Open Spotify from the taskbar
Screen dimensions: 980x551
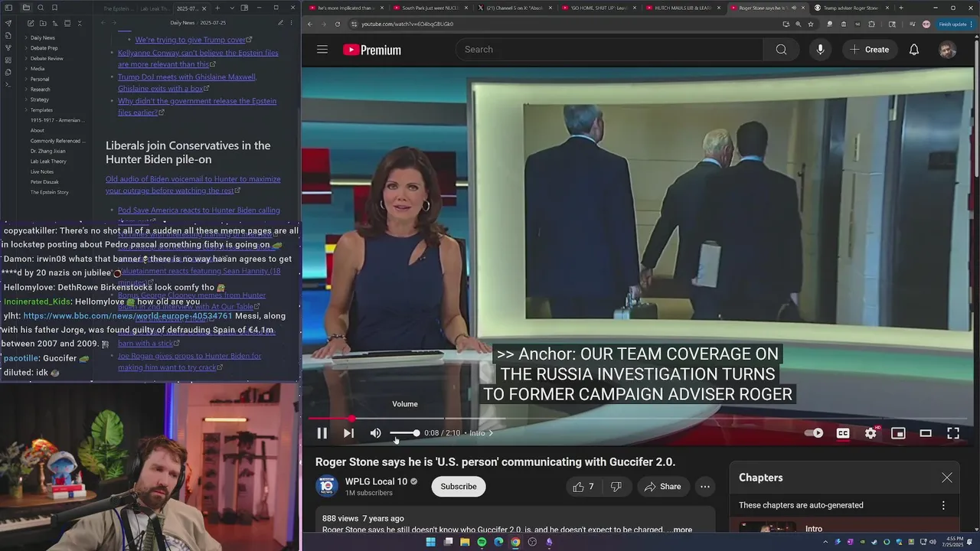(482, 542)
